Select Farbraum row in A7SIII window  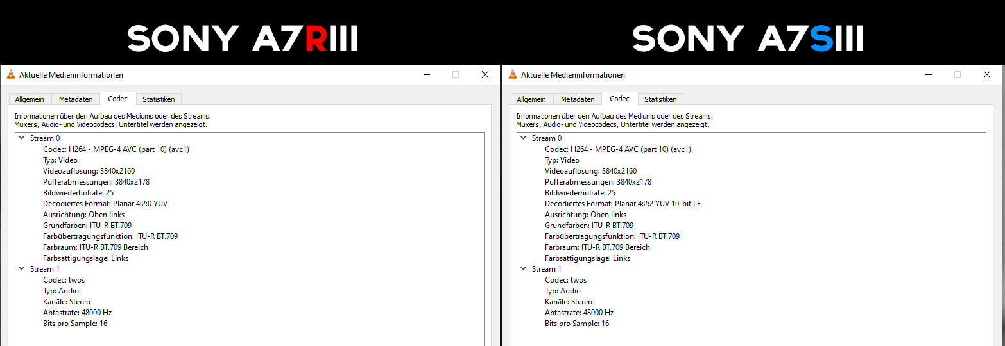[x=597, y=247]
